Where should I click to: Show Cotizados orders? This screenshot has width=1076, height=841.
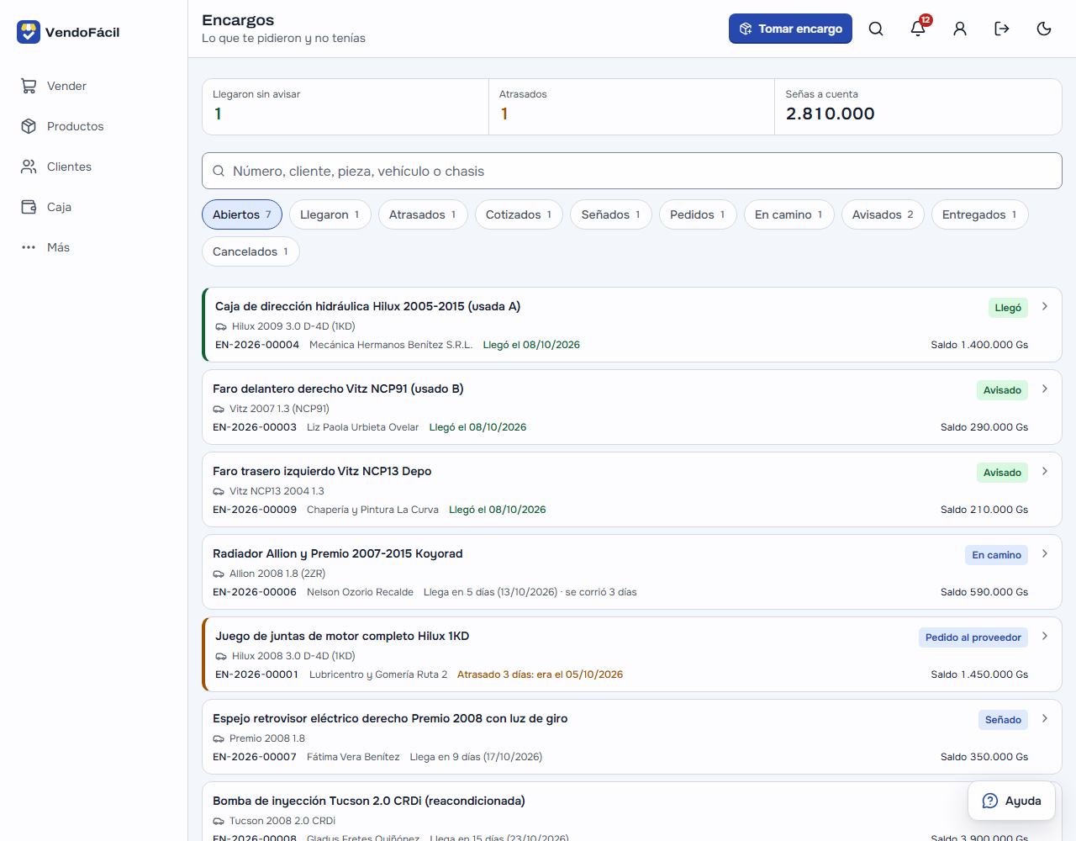519,214
